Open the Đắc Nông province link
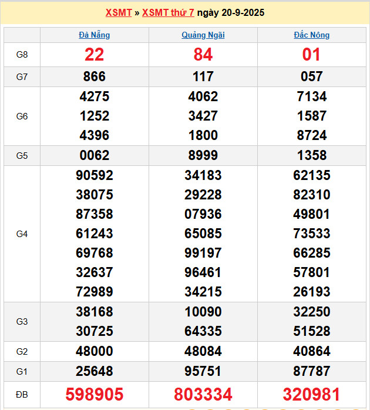This screenshot has height=410, width=370. pyautogui.click(x=311, y=35)
